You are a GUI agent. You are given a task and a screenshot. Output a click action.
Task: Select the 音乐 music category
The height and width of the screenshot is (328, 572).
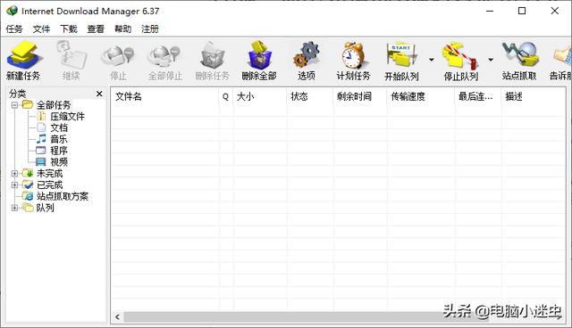pos(58,139)
